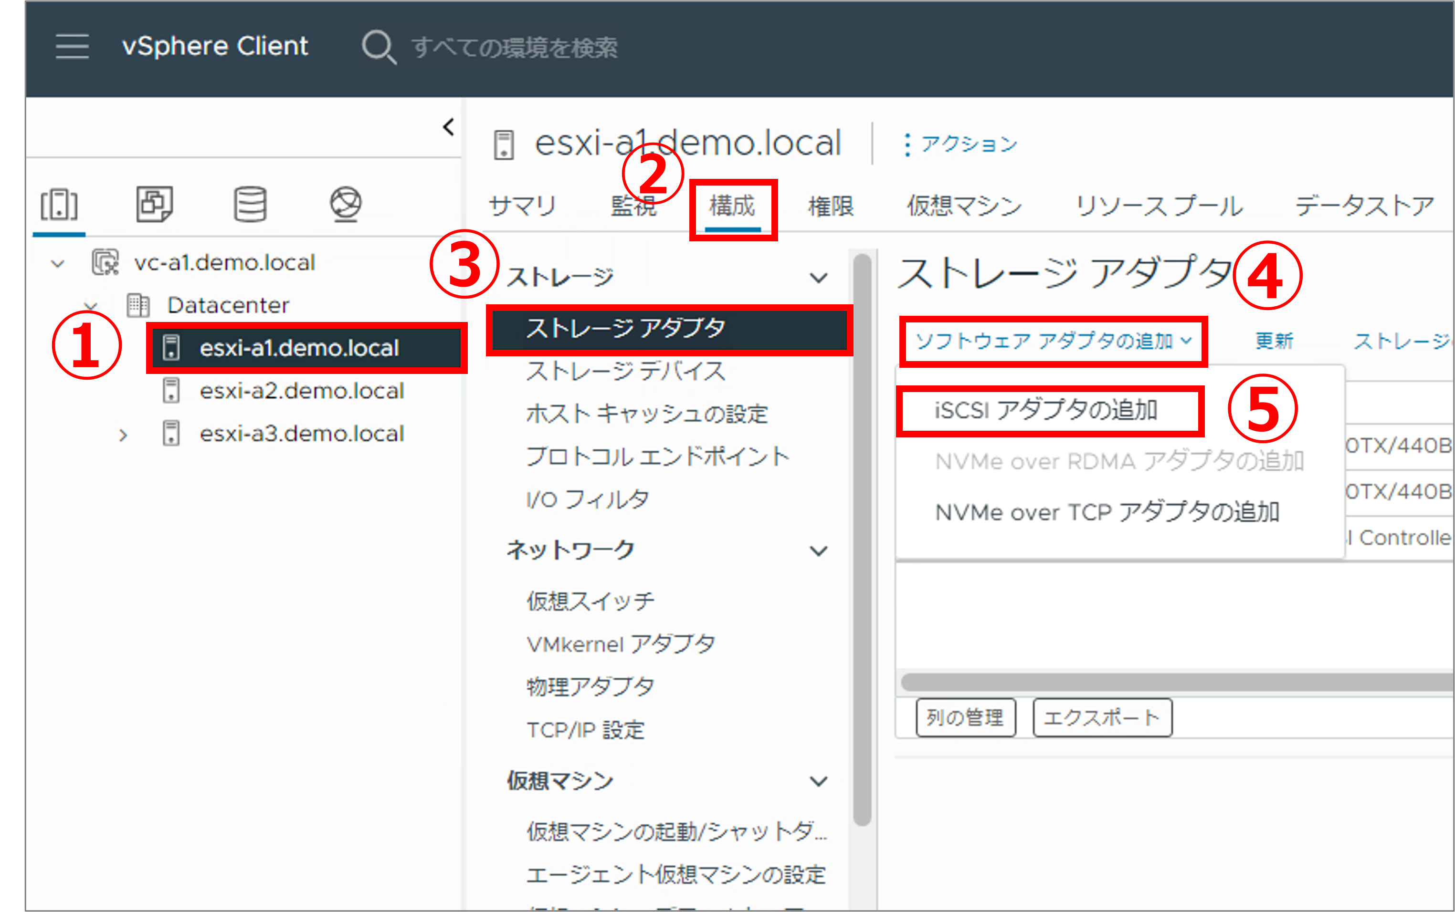The image size is (1455, 912).
Task: Switch to the 監視 tab
Action: coord(633,206)
